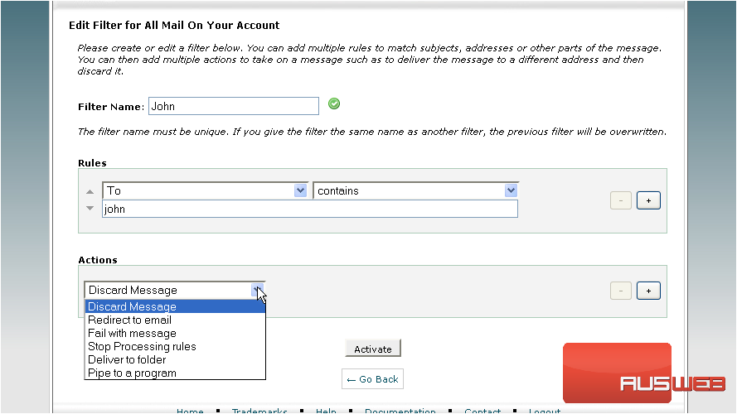Select 'Fail with message' option
The width and height of the screenshot is (737, 414).
pyautogui.click(x=132, y=333)
